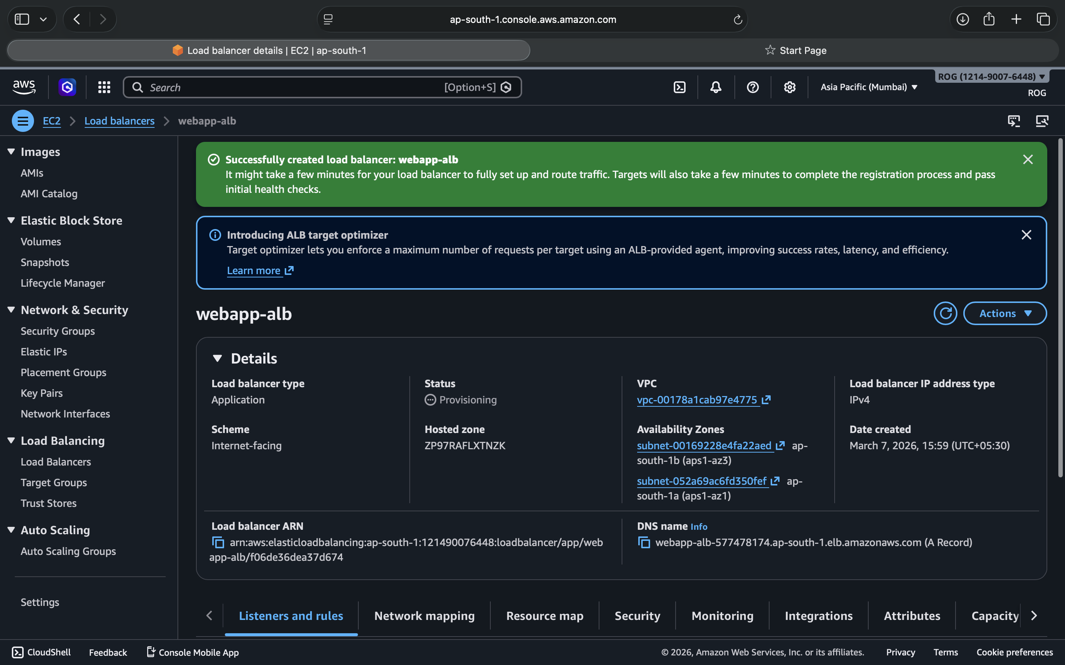Open the CloudShell terminal icon in header
Image resolution: width=1065 pixels, height=665 pixels.
679,87
